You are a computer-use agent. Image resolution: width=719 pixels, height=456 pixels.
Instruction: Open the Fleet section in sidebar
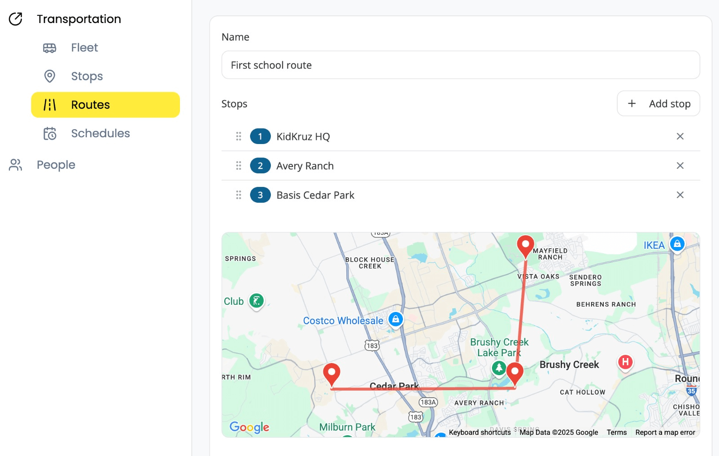pos(84,48)
